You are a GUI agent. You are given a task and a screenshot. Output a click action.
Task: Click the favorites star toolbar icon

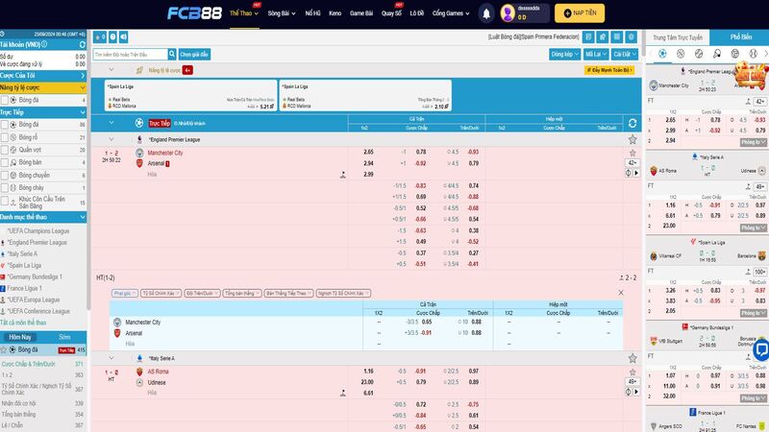point(100,37)
